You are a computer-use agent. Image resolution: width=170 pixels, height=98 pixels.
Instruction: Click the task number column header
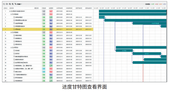[5, 8]
